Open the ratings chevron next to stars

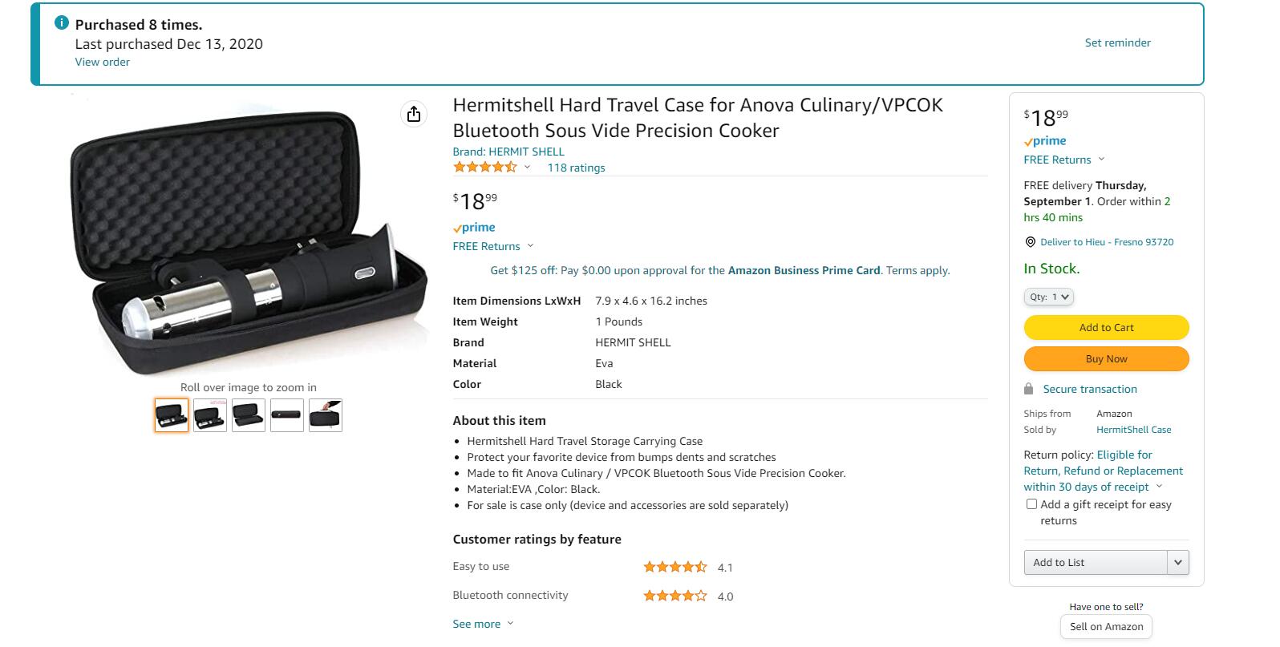527,168
